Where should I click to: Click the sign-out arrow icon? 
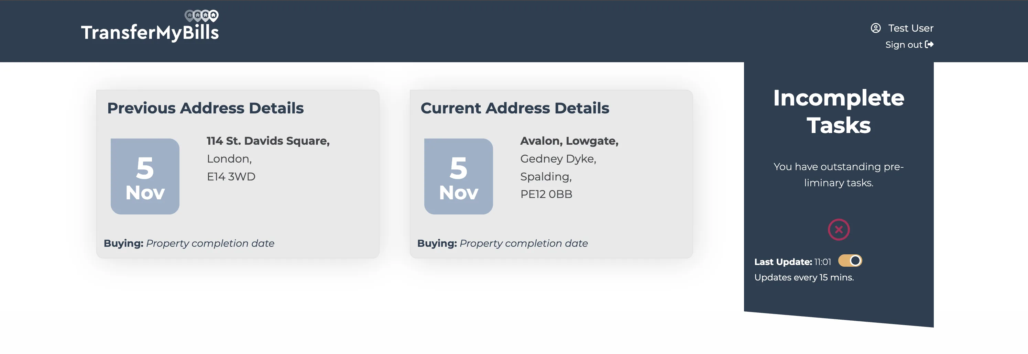(x=930, y=45)
